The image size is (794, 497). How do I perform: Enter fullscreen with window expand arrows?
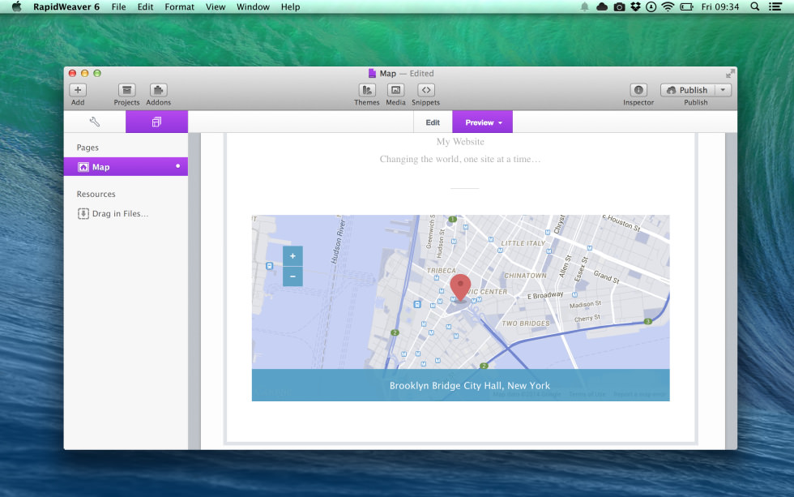730,74
